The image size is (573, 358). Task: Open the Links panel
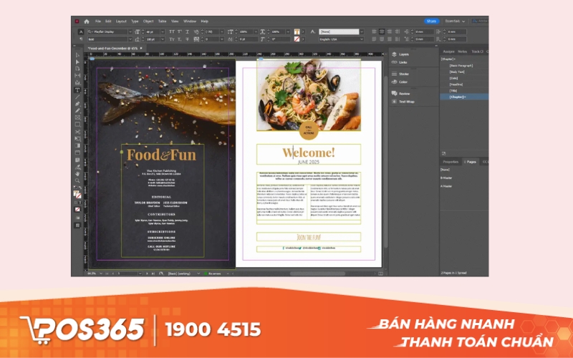(400, 62)
